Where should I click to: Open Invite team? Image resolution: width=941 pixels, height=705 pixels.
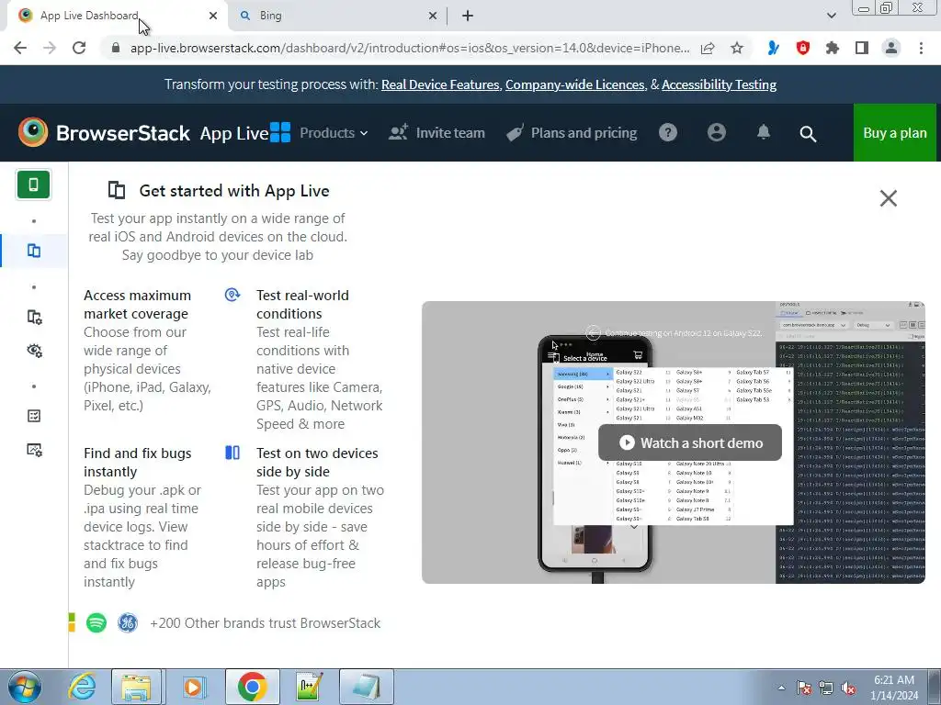click(436, 133)
